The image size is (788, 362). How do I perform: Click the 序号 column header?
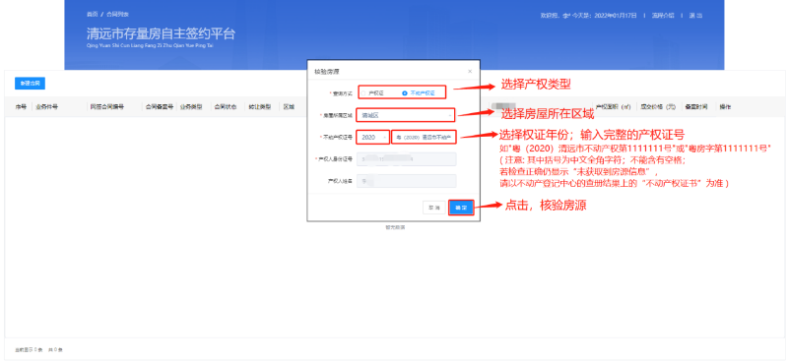(x=21, y=107)
